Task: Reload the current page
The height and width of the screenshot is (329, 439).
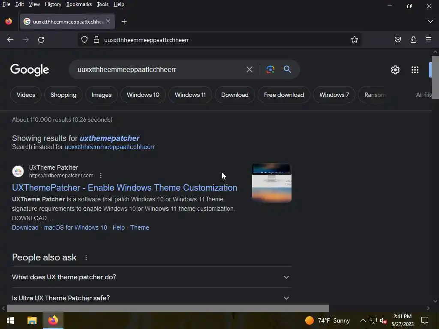Action: [41, 40]
